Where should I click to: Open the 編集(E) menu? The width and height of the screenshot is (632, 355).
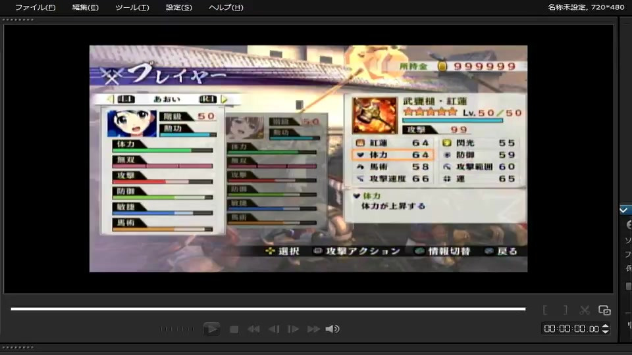(x=85, y=7)
